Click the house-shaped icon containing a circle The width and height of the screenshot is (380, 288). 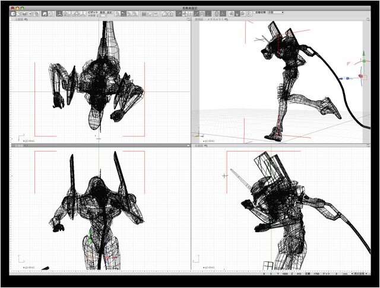point(170,14)
